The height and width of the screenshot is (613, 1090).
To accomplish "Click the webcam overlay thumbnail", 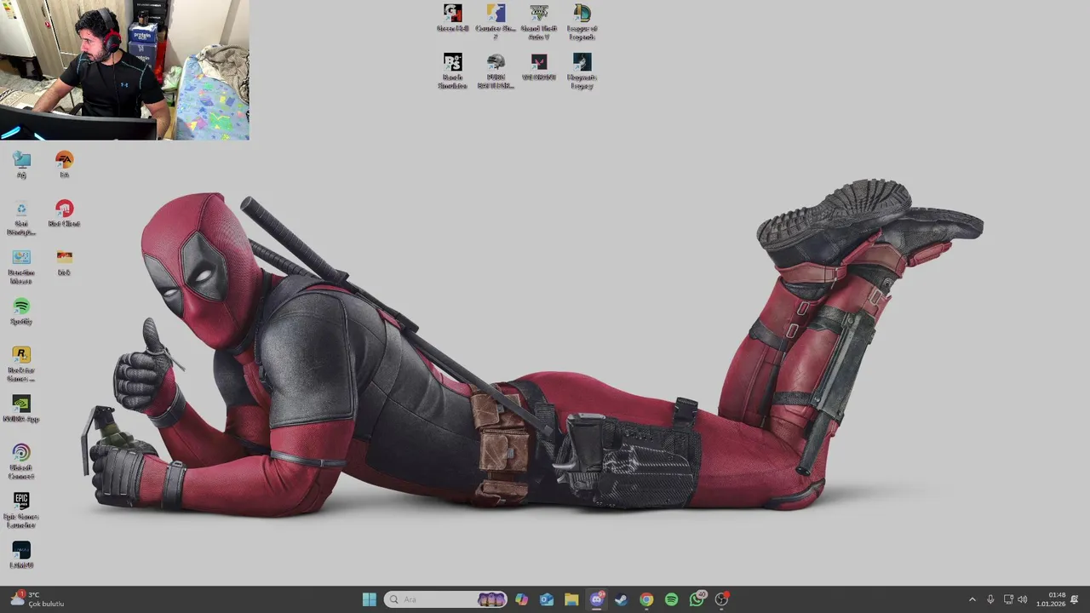I will 124,70.
